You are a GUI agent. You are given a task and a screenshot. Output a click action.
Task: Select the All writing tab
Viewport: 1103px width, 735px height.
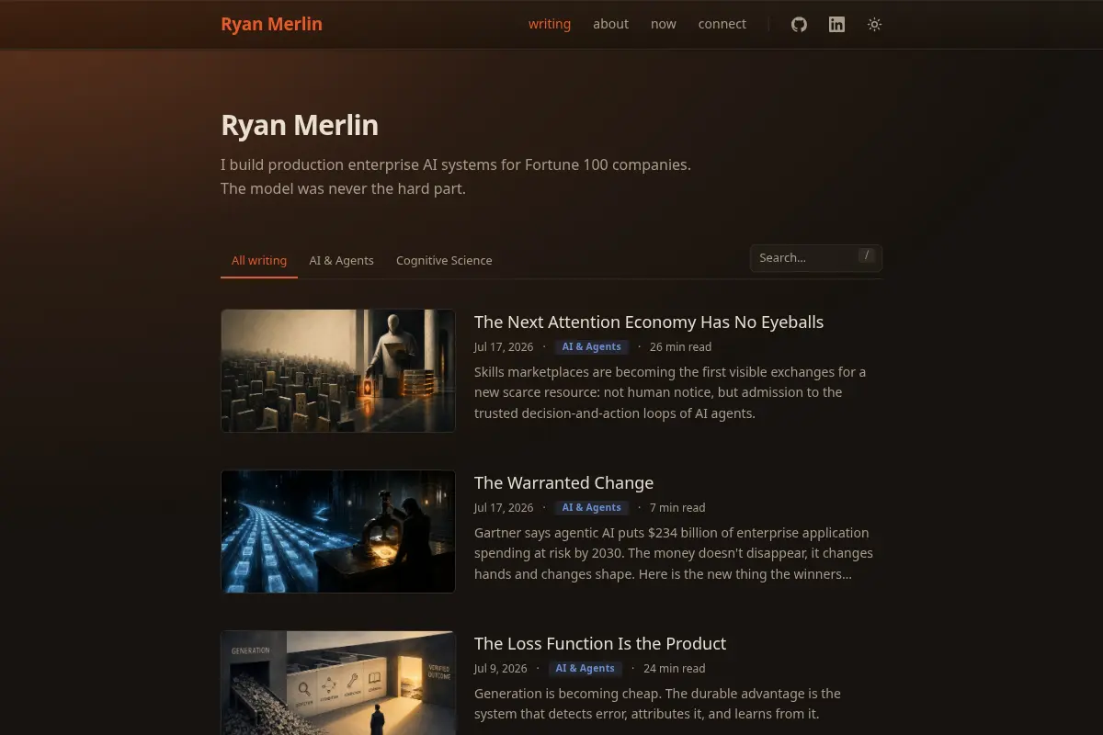tap(259, 260)
